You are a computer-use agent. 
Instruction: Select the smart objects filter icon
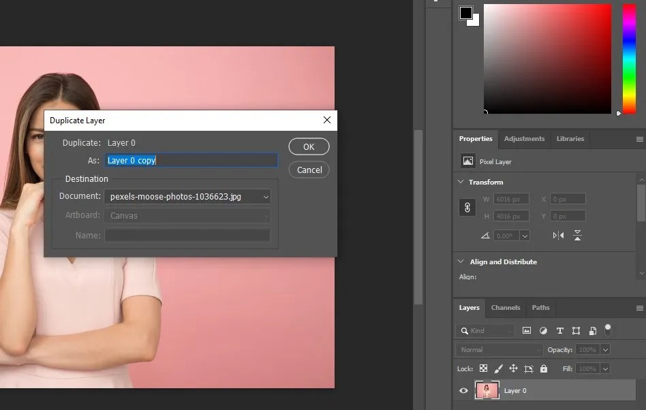591,330
